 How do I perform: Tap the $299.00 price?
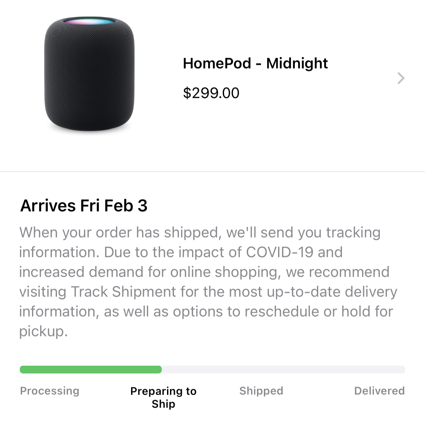(211, 93)
